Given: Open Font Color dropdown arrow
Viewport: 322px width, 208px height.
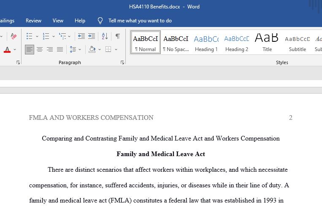Looking at the screenshot, I should point(15,49).
